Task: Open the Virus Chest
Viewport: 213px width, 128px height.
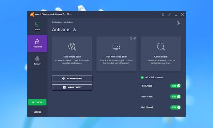Action: [72, 87]
